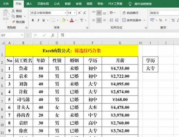Confirm formula entry checkmark icon
Screen dimensions: 179x137
pos(44,35)
